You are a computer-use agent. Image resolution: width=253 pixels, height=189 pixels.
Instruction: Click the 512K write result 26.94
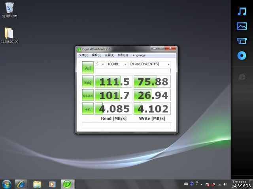152,95
